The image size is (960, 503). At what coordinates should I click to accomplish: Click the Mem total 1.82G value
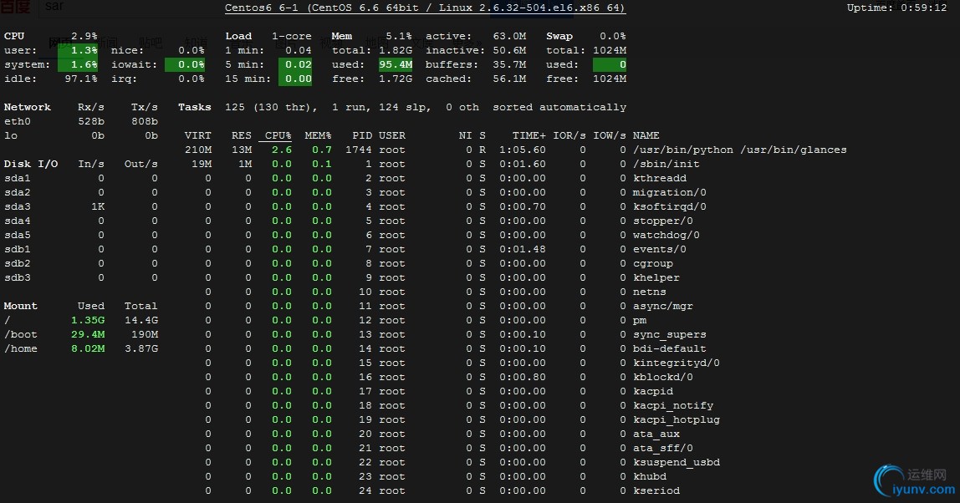(396, 50)
